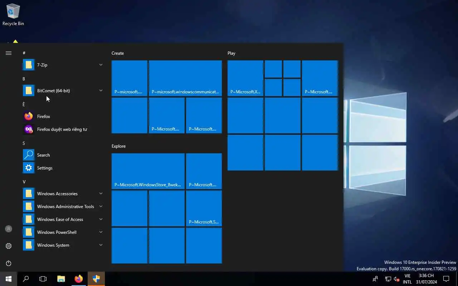Expand Windows Accessories chevron

[x=101, y=193]
